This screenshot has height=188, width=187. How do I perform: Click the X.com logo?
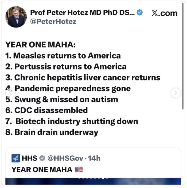click(x=164, y=13)
